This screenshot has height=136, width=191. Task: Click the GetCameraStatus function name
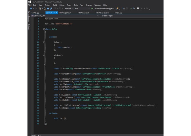[82, 69]
